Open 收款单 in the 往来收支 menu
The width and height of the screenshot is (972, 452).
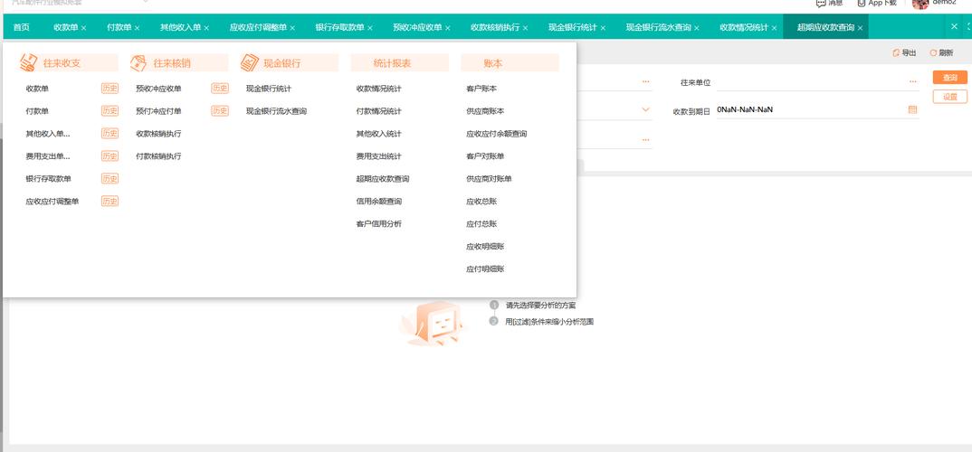(37, 89)
